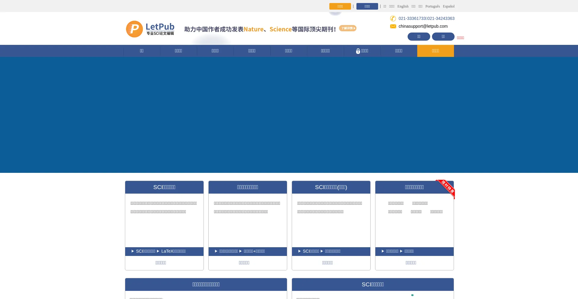The image size is (578, 299).
Task: Click the LaTeX link in first card
Action: pos(173,251)
